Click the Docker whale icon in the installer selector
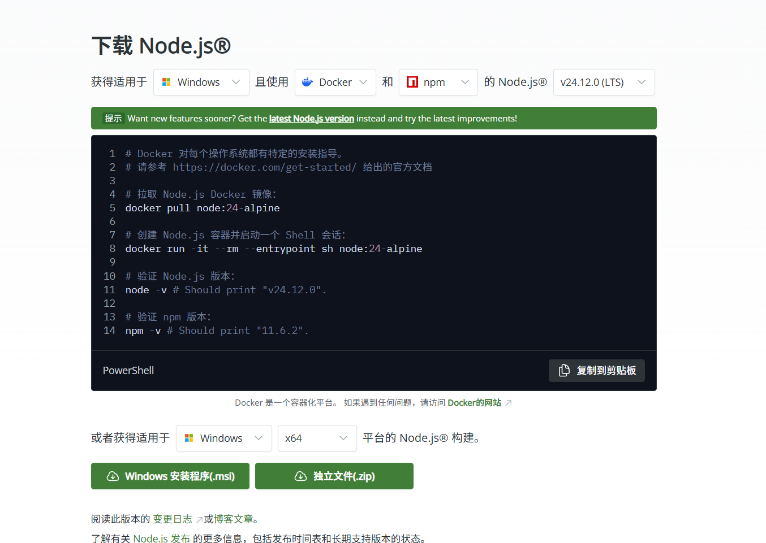The width and height of the screenshot is (766, 543). pyautogui.click(x=306, y=82)
